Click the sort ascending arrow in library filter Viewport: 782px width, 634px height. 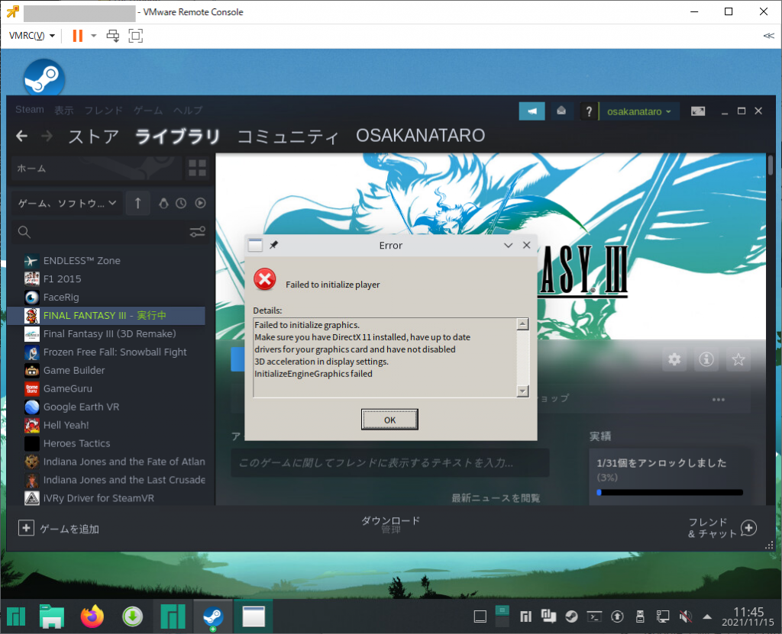[x=138, y=203]
